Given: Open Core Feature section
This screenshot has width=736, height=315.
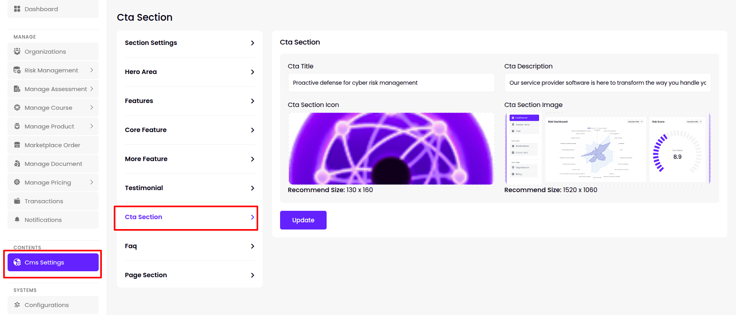Looking at the screenshot, I should pyautogui.click(x=189, y=130).
